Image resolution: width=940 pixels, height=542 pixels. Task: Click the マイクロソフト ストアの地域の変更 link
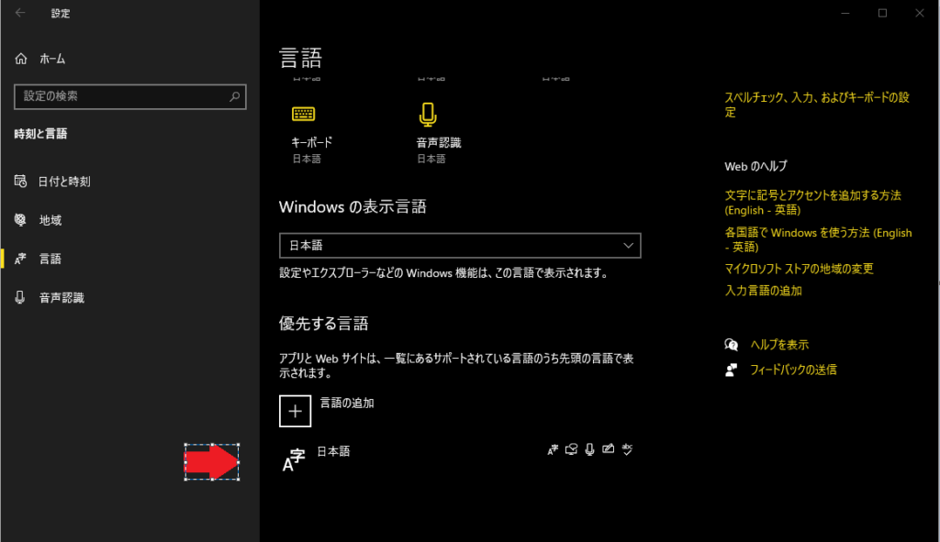point(799,269)
